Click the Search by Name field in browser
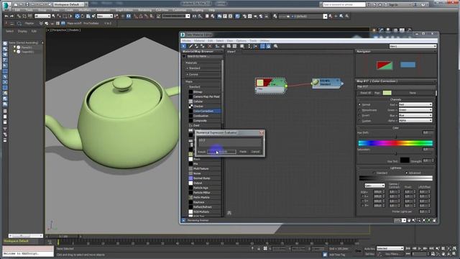The height and width of the screenshot is (259, 460). (x=204, y=56)
